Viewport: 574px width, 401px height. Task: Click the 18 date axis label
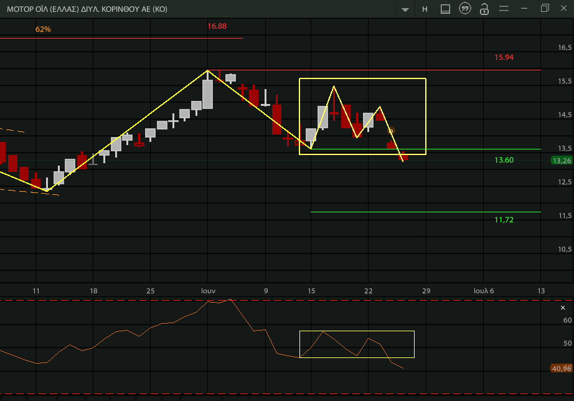click(x=93, y=291)
